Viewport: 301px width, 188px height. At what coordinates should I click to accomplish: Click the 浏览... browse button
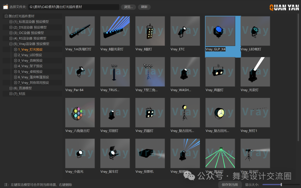[128, 7]
